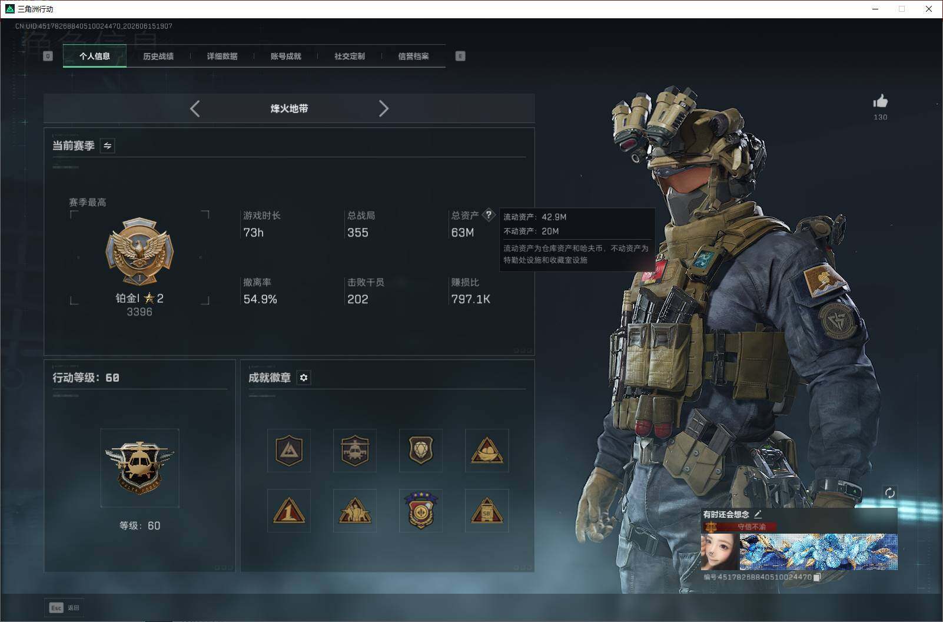The image size is (943, 622).
Task: Open the 详细数据 tab
Action: click(x=222, y=57)
